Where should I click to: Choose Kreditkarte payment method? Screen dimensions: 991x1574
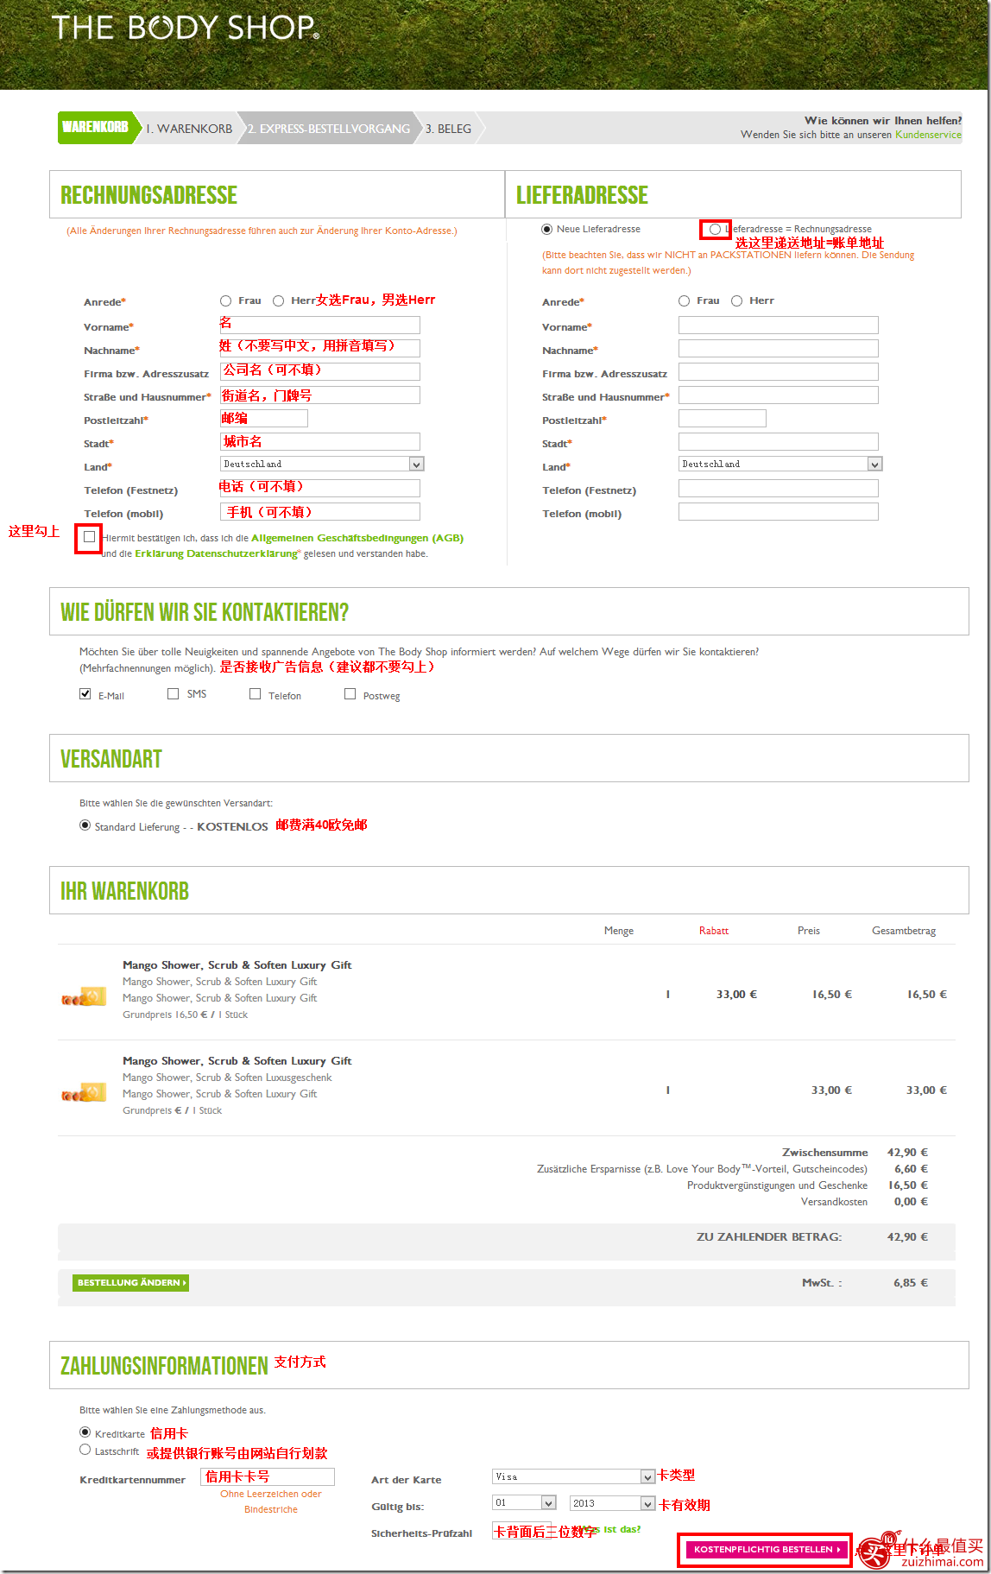pos(85,1432)
